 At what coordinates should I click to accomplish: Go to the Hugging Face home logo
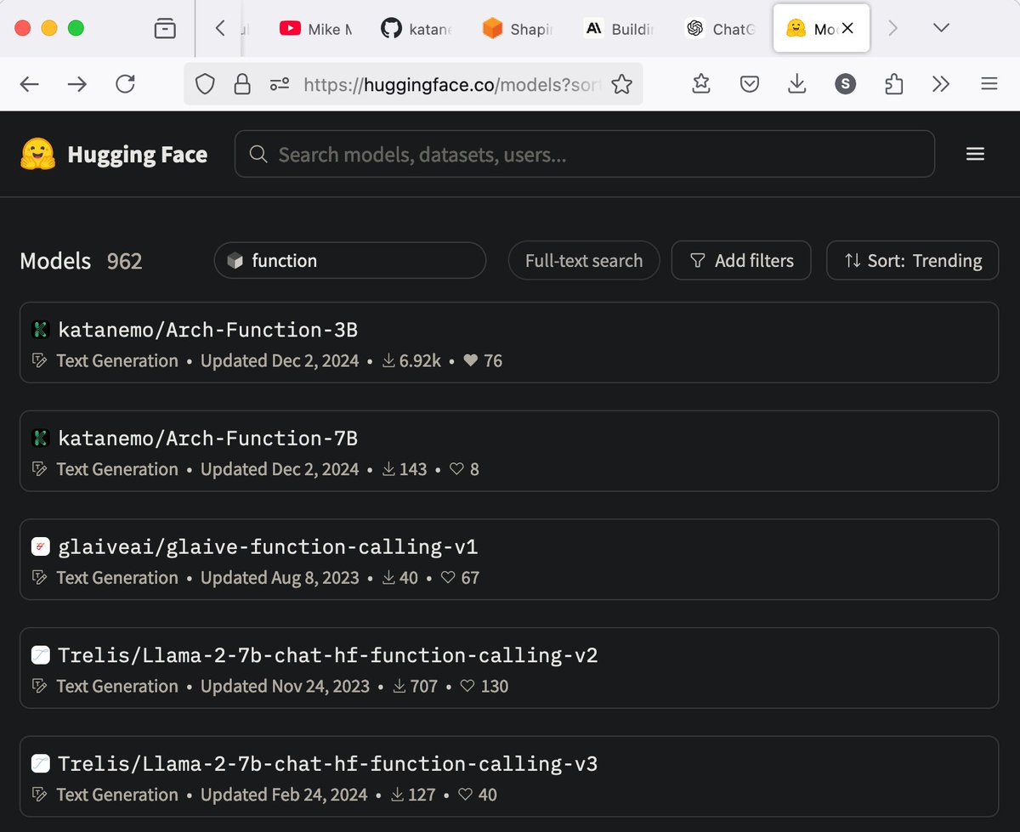point(114,154)
